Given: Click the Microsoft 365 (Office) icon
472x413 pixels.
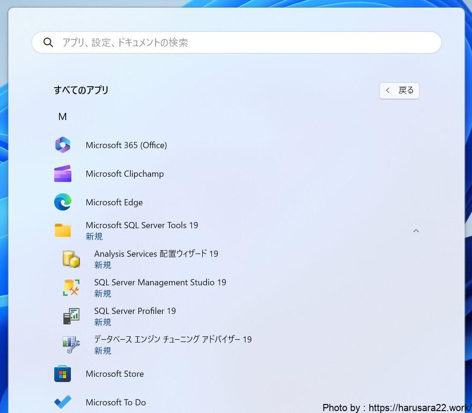Looking at the screenshot, I should [x=63, y=145].
